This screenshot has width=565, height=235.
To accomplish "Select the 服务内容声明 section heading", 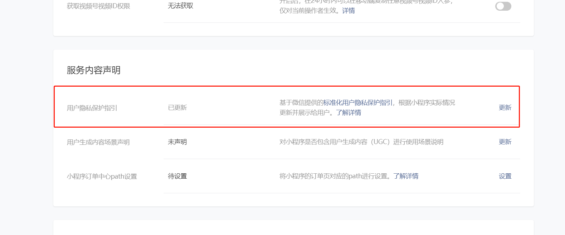I will (94, 70).
